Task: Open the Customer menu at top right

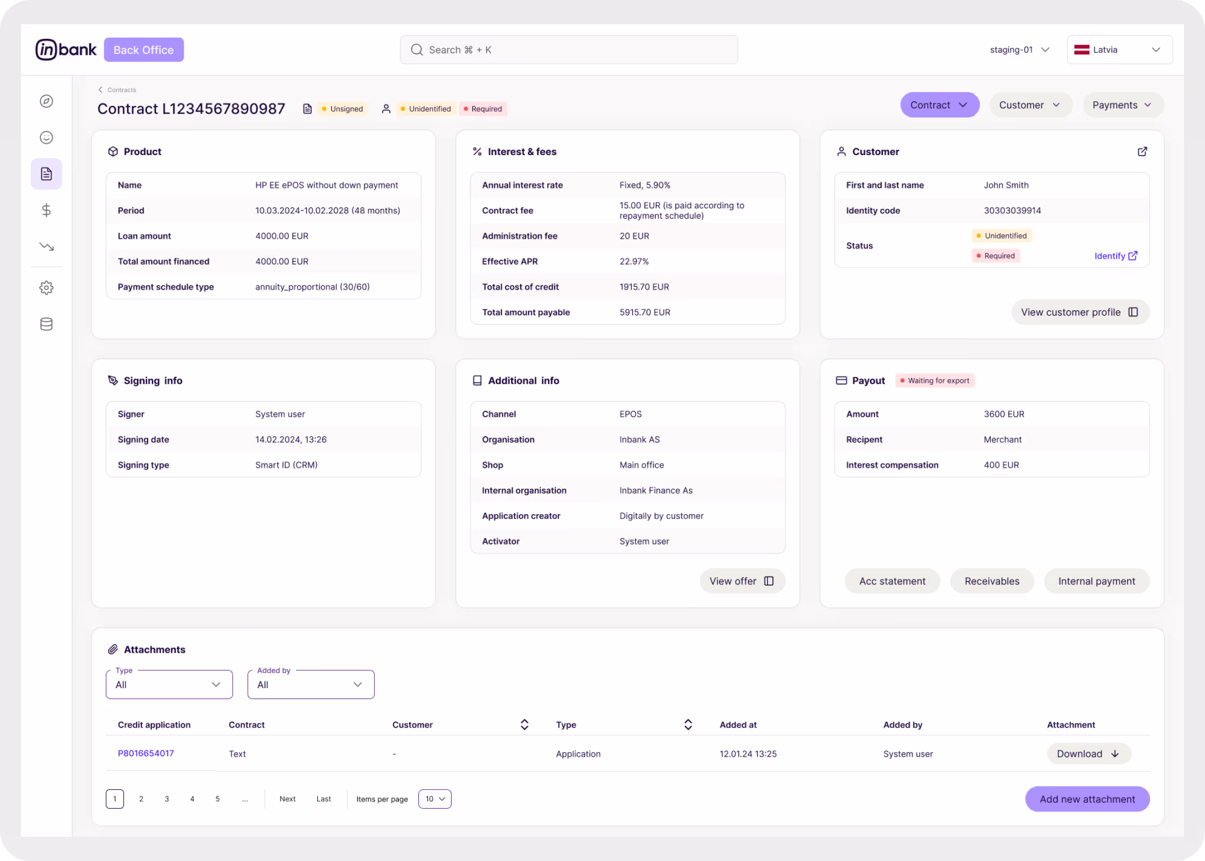Action: 1029,105
